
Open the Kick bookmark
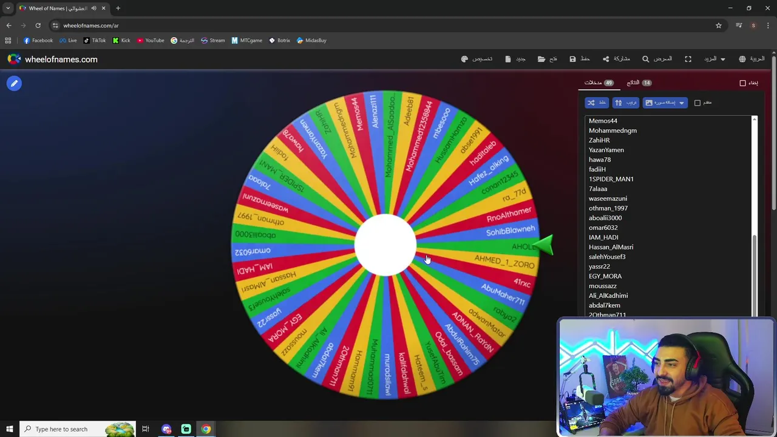coord(121,40)
